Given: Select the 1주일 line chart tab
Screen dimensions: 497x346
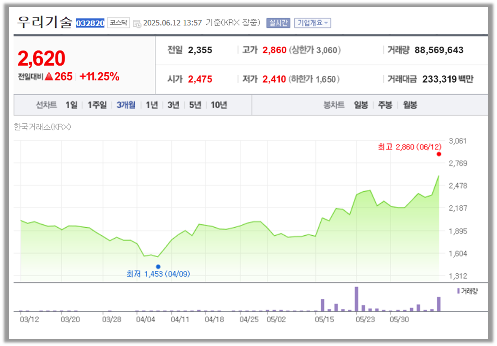Looking at the screenshot, I should click(x=97, y=105).
